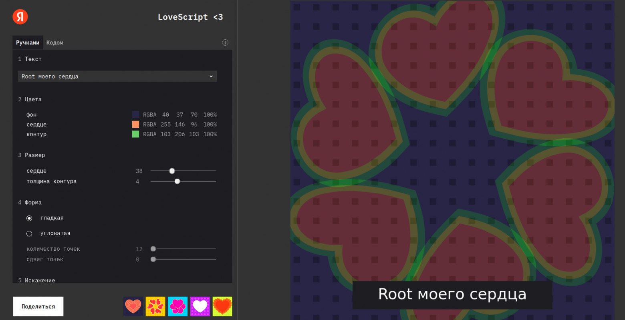Choose the угловатая shape radio button
Screen dimensions: 625x320
(x=29, y=233)
